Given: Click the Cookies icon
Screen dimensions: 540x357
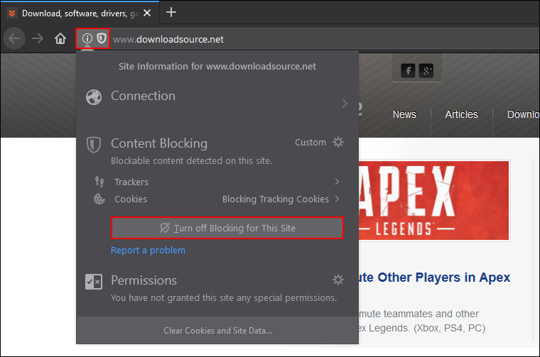Looking at the screenshot, I should [99, 199].
